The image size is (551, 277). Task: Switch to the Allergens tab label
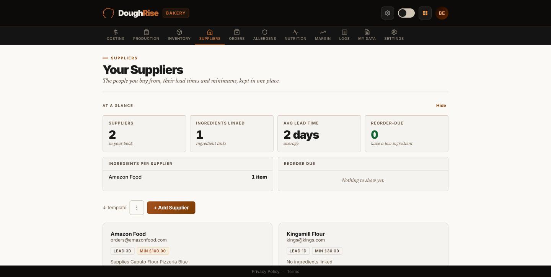265,39
